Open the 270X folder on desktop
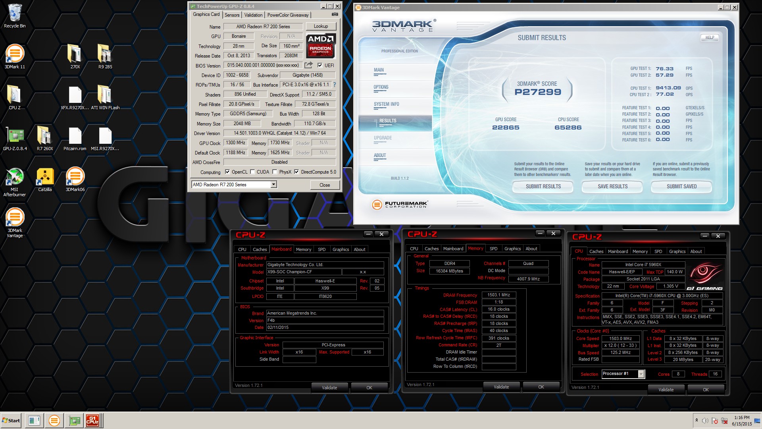 [x=75, y=56]
